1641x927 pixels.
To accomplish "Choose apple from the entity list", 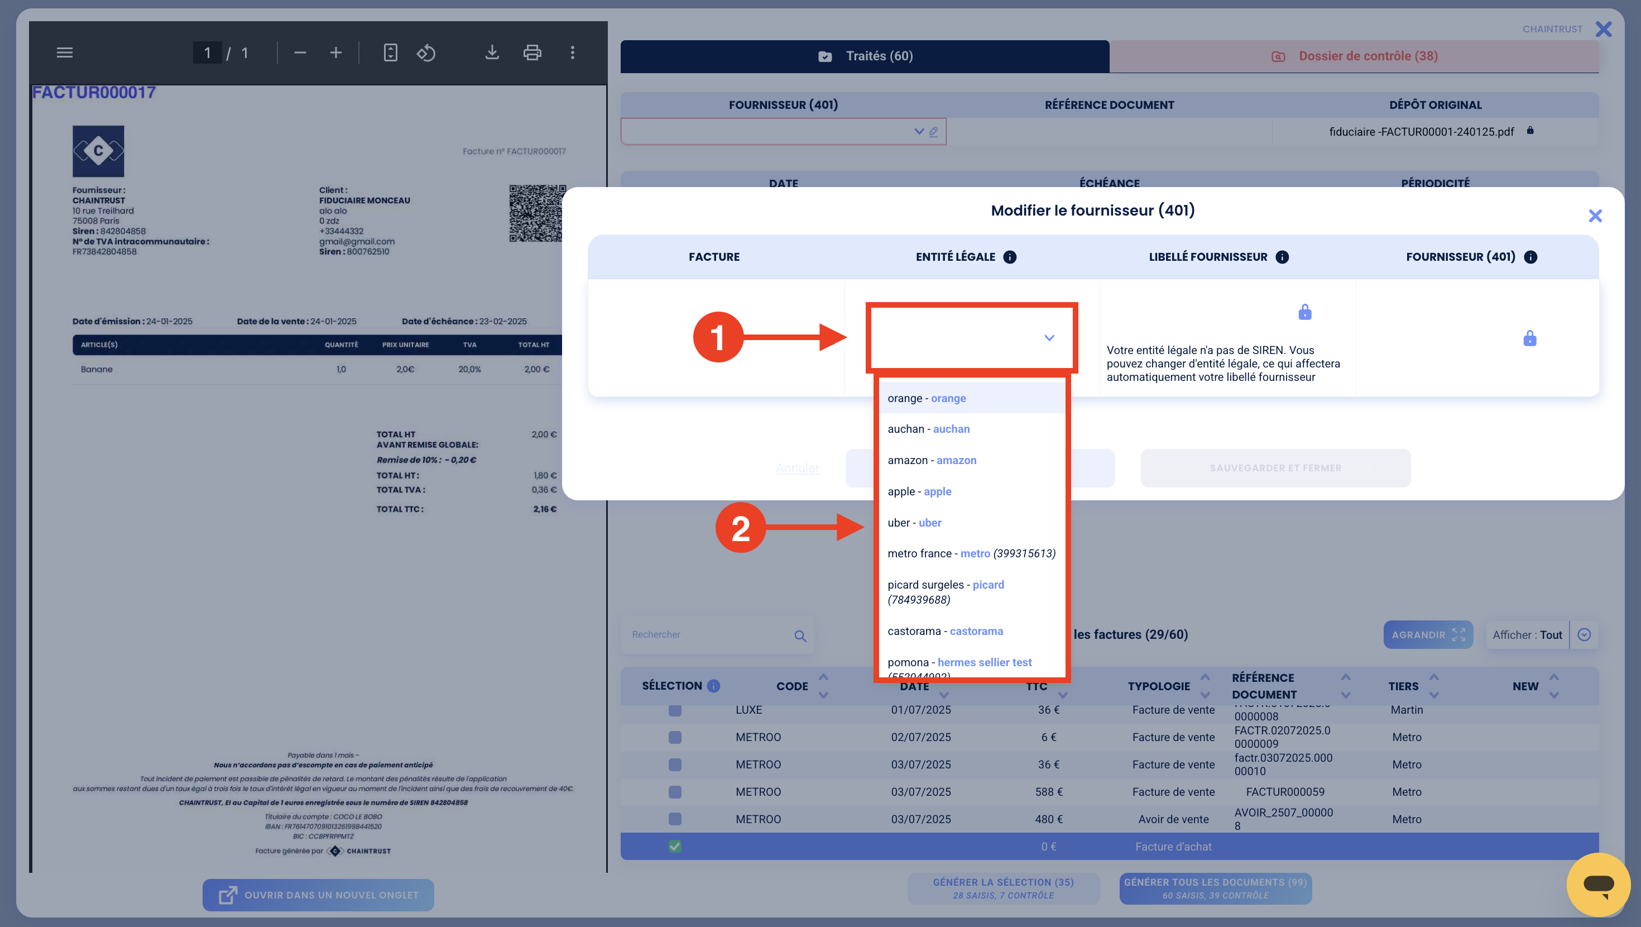I will tap(972, 491).
